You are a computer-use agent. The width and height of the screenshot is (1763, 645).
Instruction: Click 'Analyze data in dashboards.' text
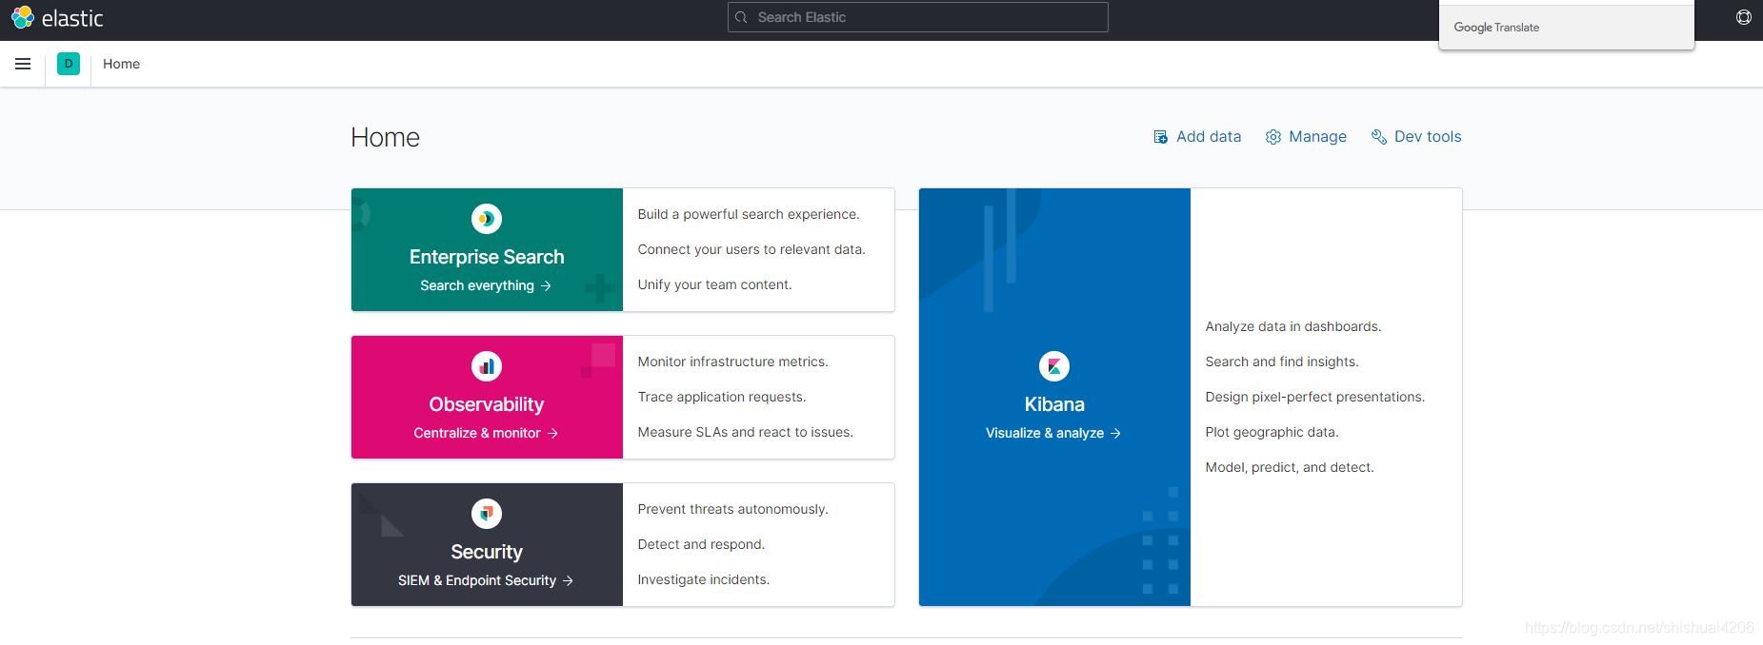[x=1293, y=326]
